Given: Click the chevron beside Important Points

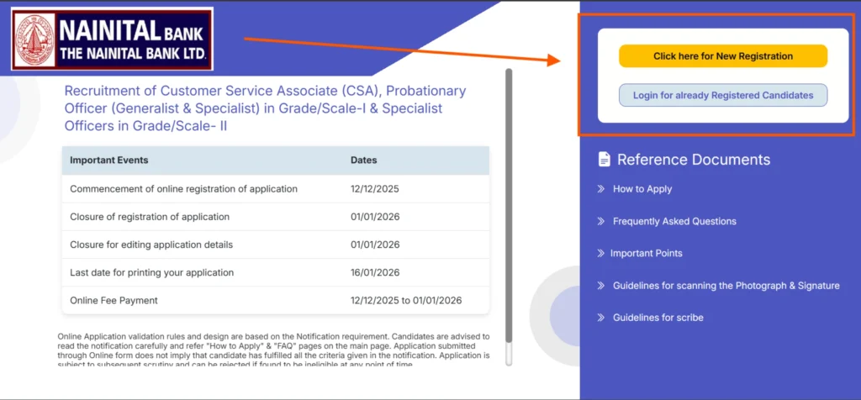Looking at the screenshot, I should (x=600, y=253).
